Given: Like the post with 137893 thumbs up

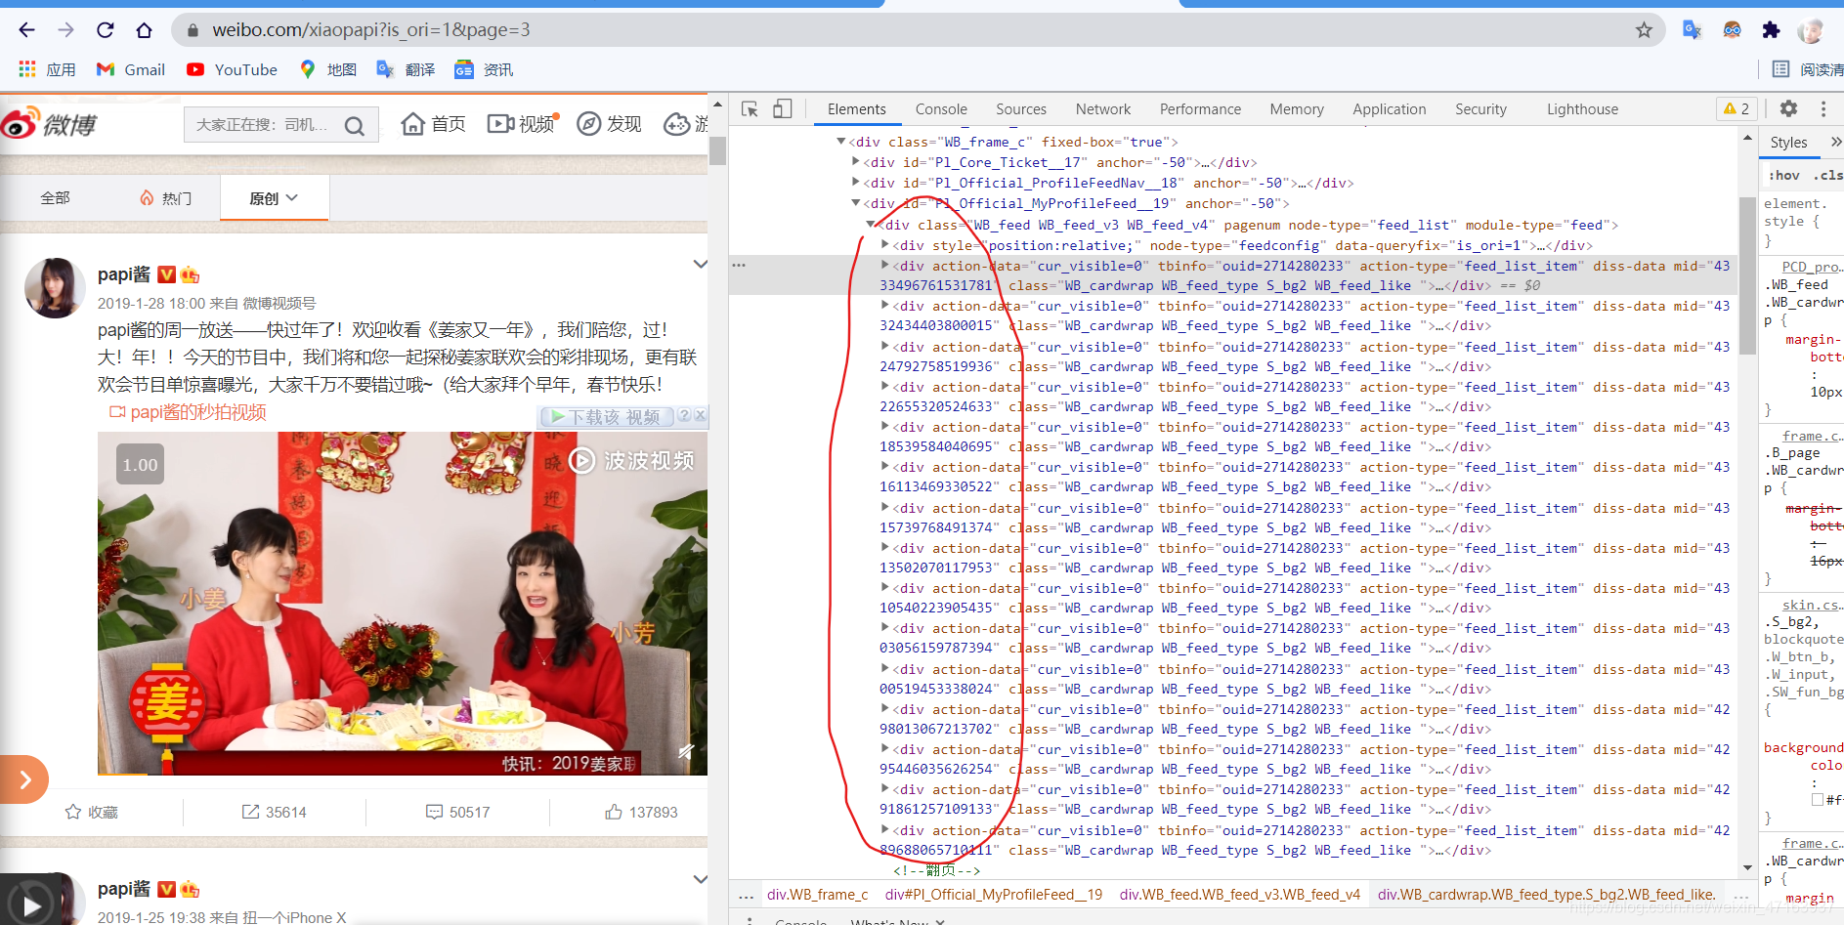Looking at the screenshot, I should (x=641, y=812).
